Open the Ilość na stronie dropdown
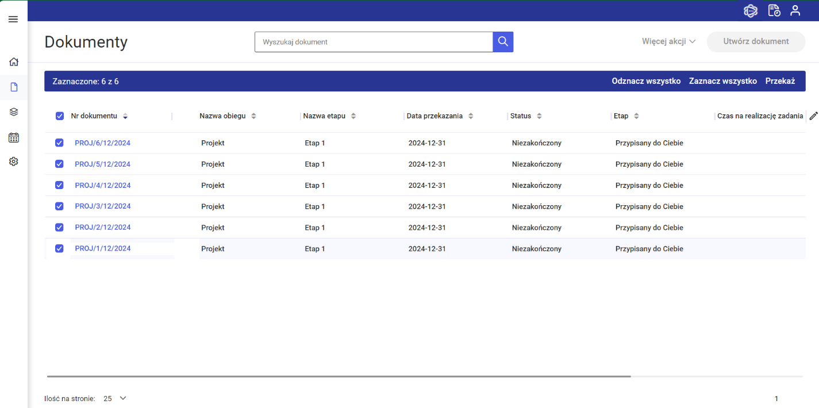This screenshot has width=819, height=408. point(115,398)
